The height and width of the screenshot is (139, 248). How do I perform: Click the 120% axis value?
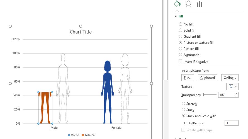tap(16, 39)
